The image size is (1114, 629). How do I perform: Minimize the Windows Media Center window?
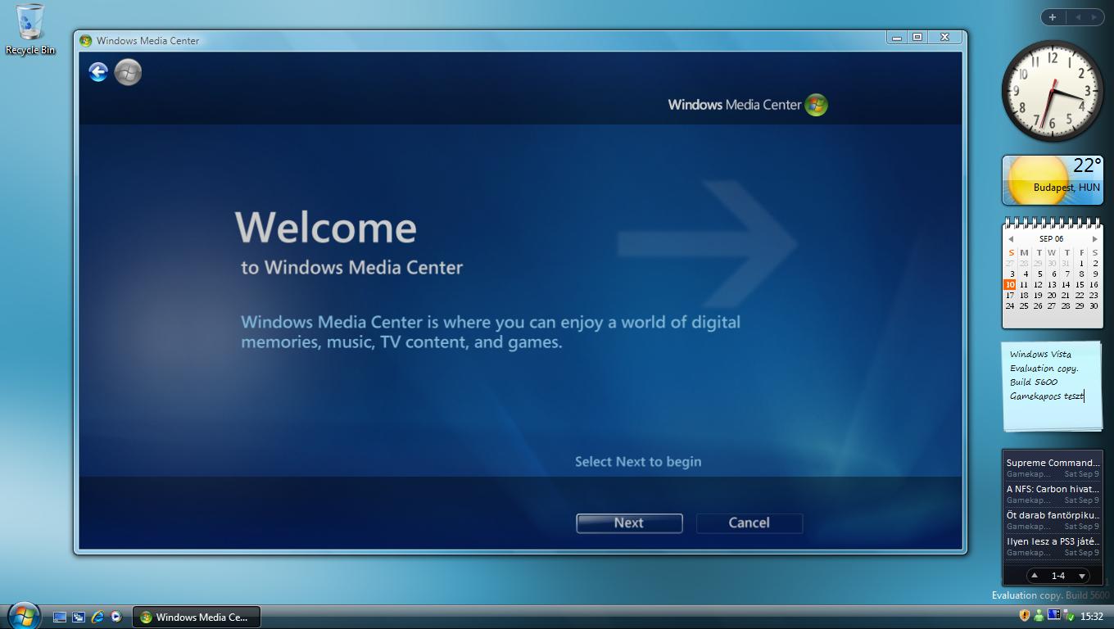(x=897, y=38)
